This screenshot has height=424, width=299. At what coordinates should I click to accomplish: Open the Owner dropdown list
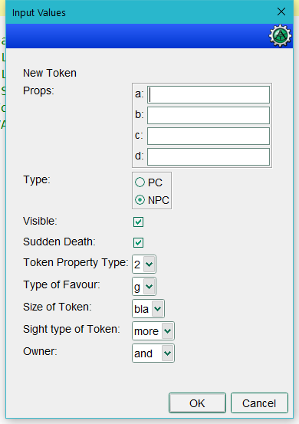153,353
